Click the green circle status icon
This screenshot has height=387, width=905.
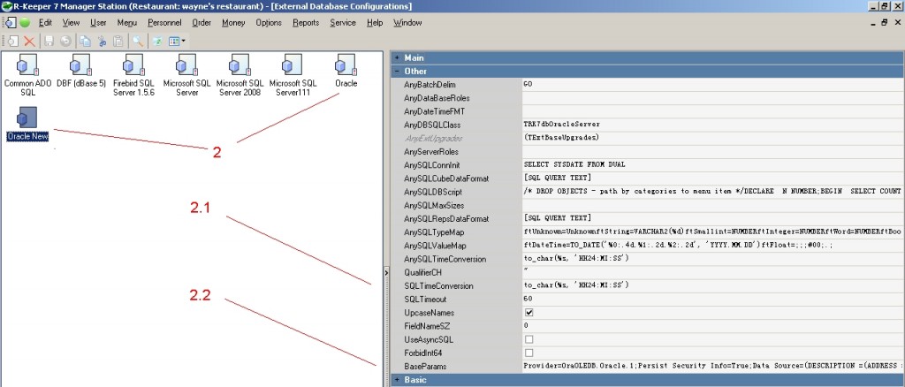[25, 22]
